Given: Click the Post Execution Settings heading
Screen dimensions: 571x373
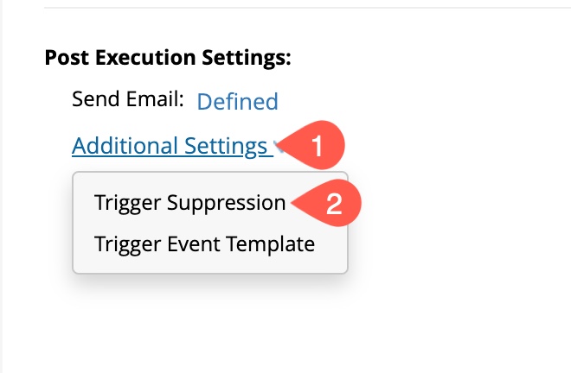Looking at the screenshot, I should coord(167,59).
